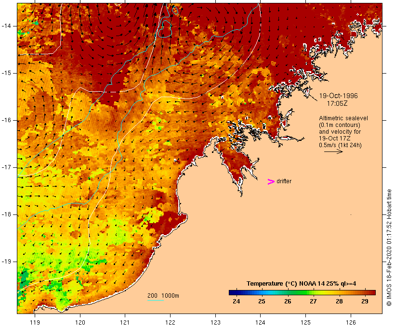Click the '200 1000m' depth legend label

pos(163,296)
